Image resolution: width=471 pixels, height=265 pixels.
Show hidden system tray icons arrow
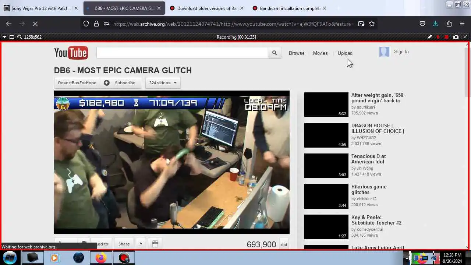coord(407,258)
